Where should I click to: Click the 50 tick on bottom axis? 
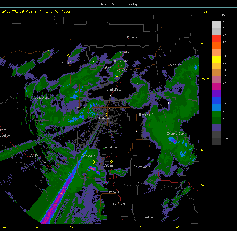141,227
